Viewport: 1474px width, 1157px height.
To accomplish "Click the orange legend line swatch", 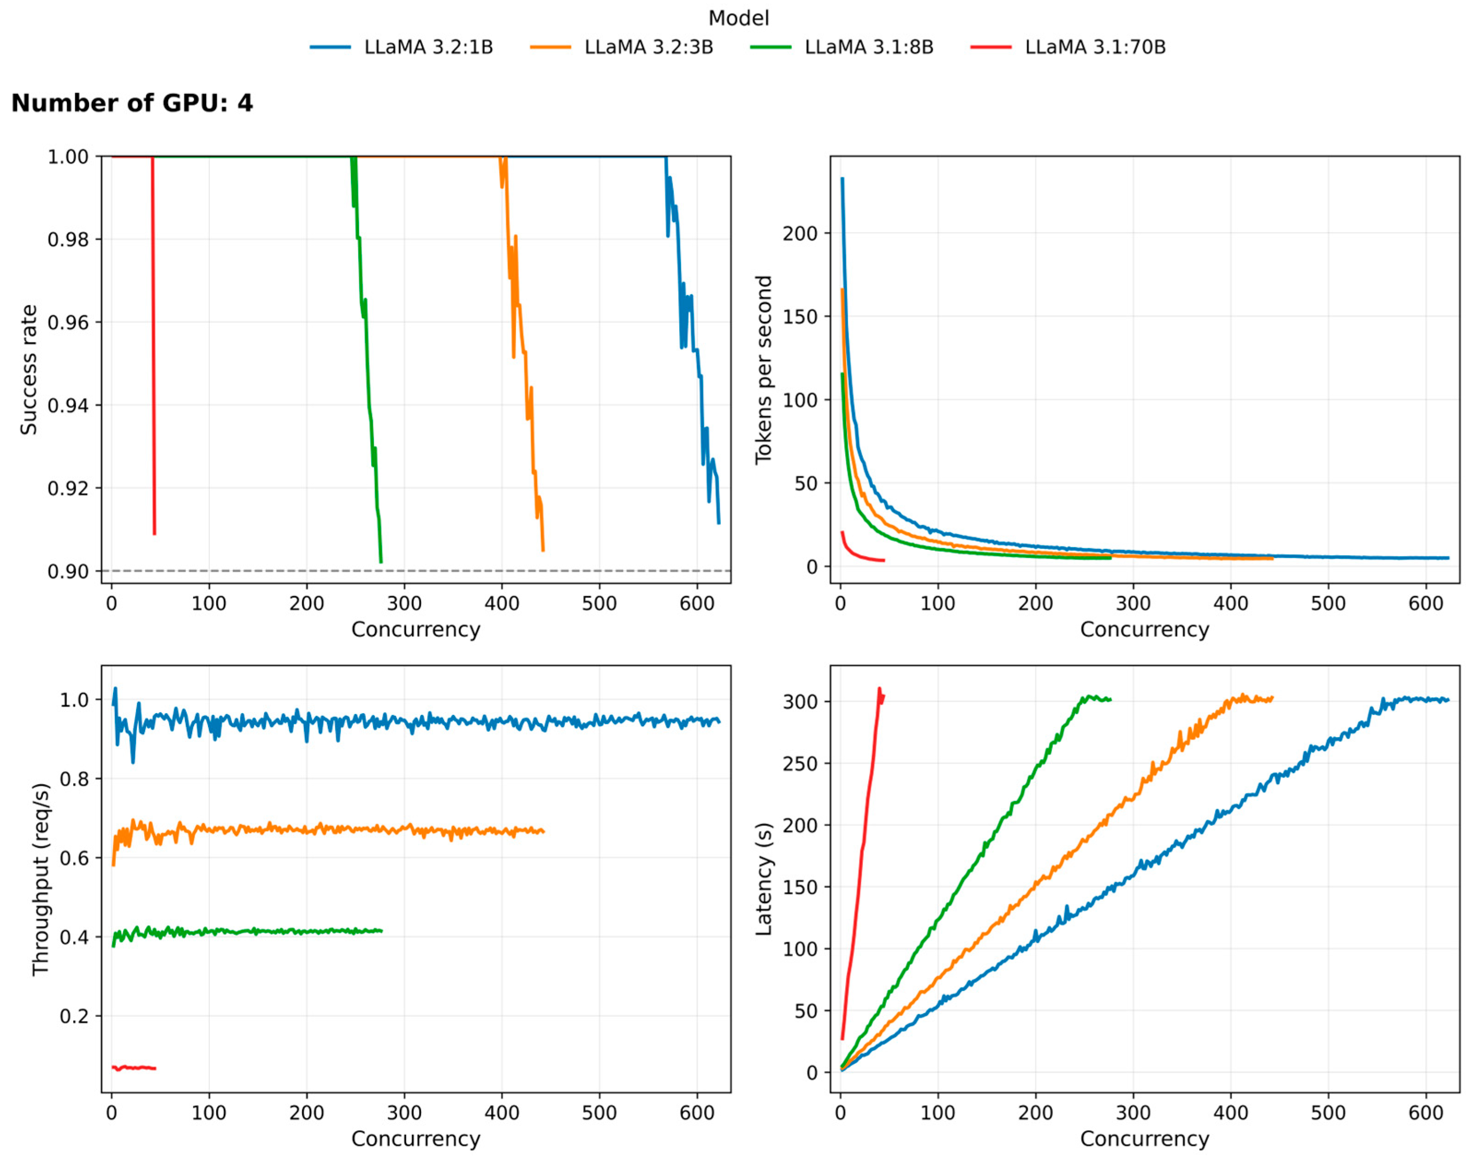I will [550, 47].
